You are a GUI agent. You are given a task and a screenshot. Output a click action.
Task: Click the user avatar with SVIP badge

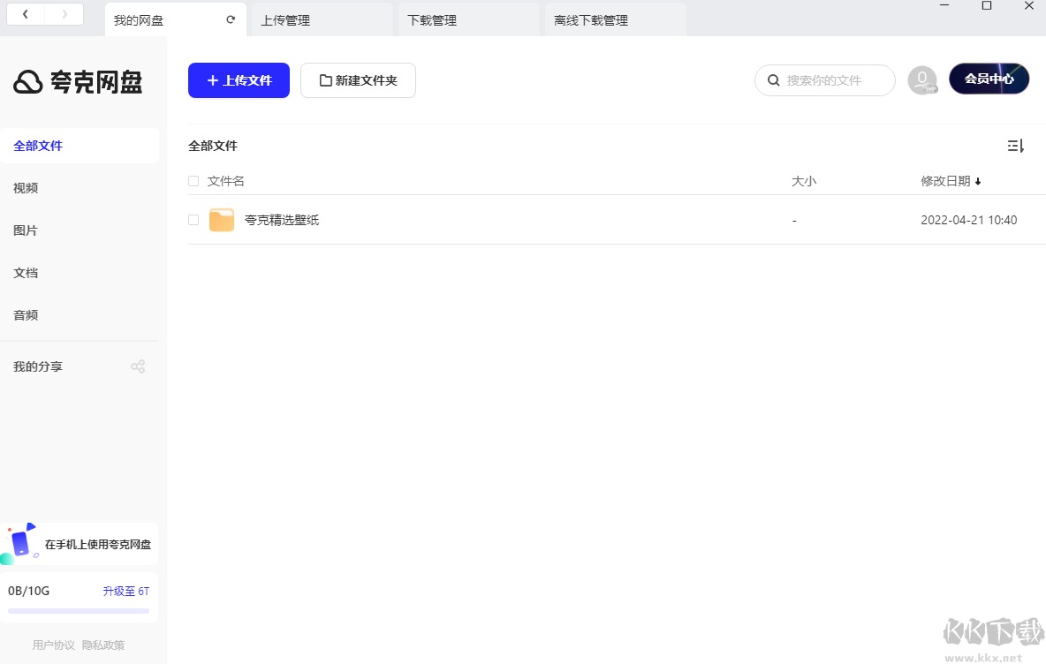[x=922, y=79]
